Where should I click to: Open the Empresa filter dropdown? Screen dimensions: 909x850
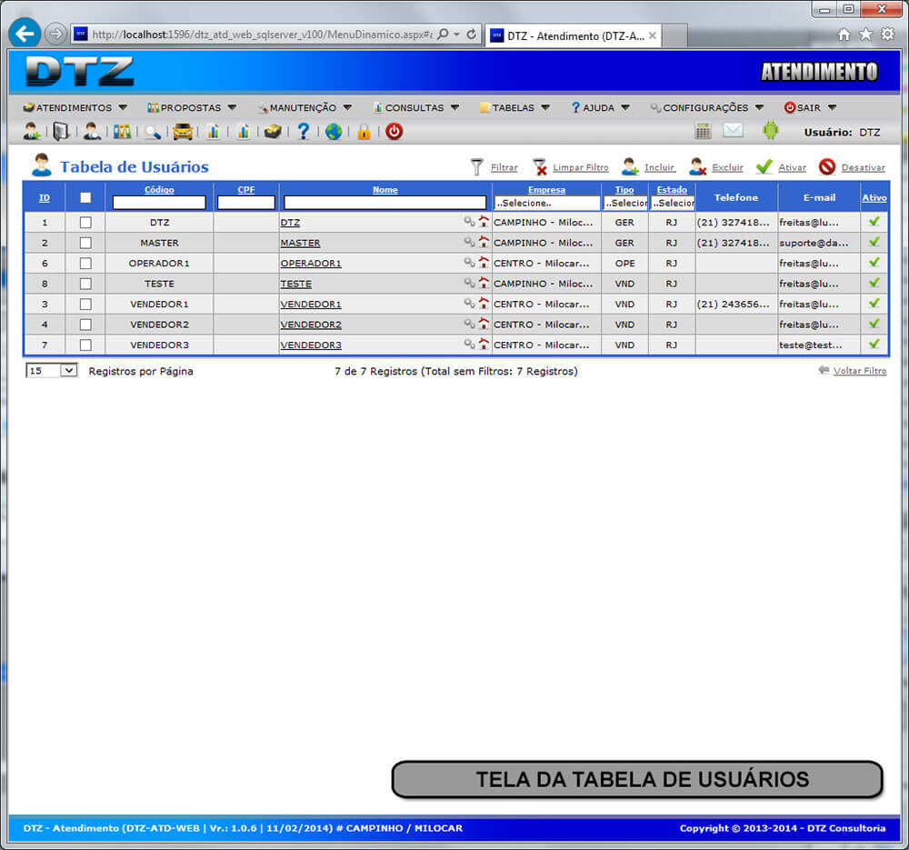point(546,203)
